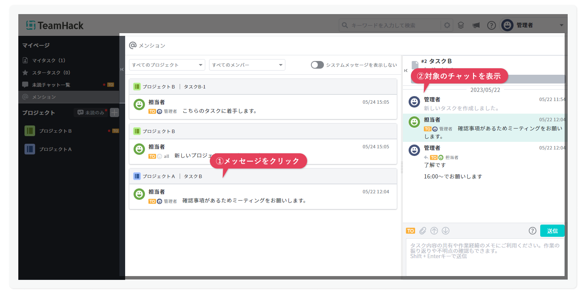Open the すべてのメンバー dropdown
Viewport: 586px width, 294px height.
click(247, 65)
